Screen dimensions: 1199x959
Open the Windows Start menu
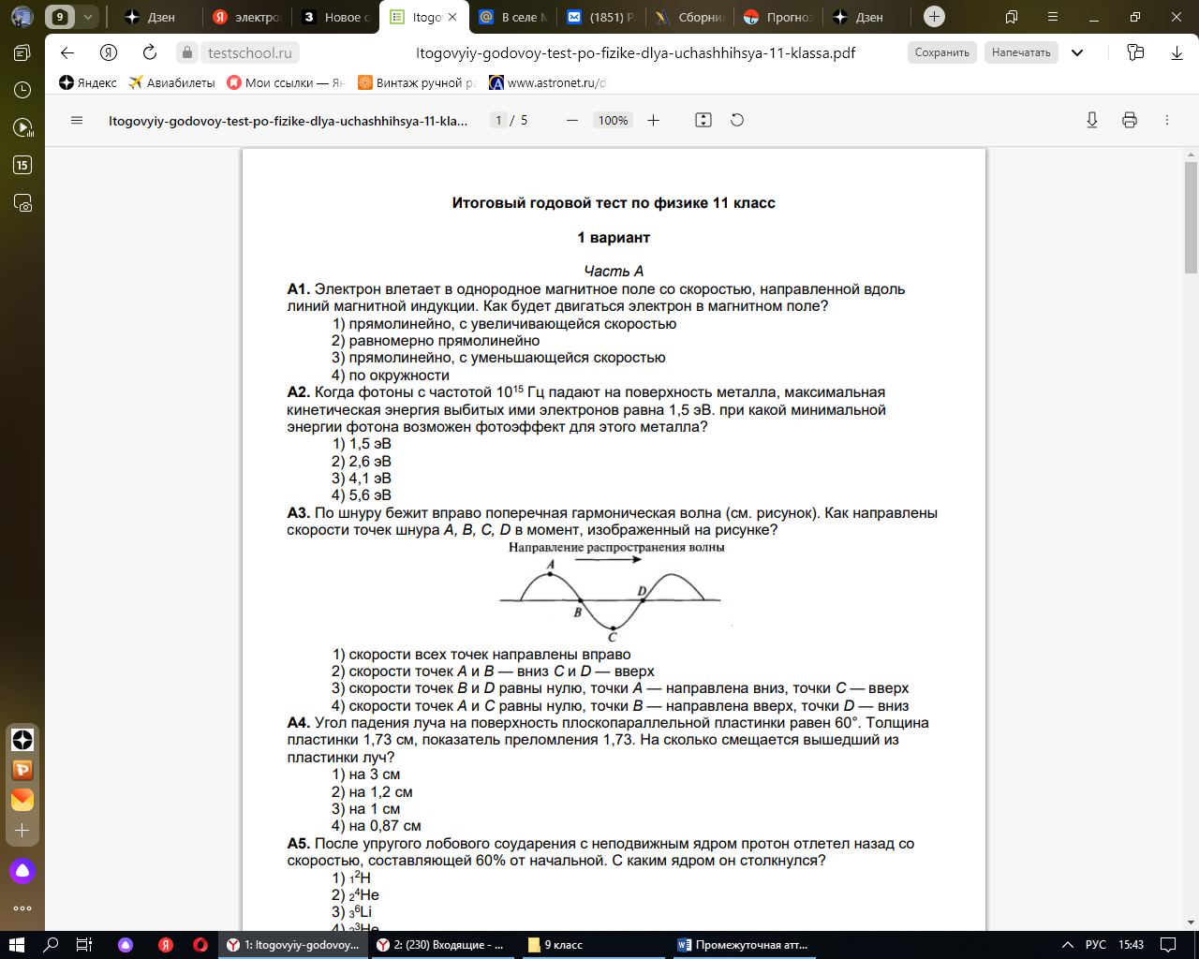[x=16, y=945]
